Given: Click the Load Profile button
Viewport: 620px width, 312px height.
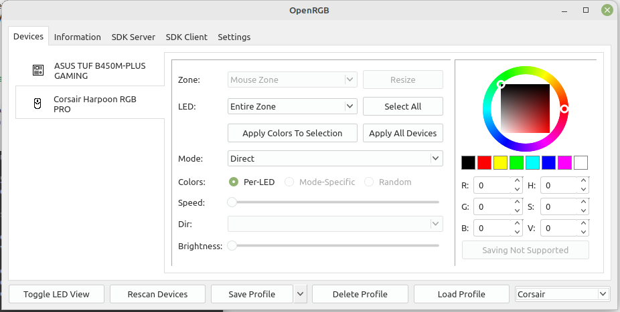Looking at the screenshot, I should coord(461,294).
